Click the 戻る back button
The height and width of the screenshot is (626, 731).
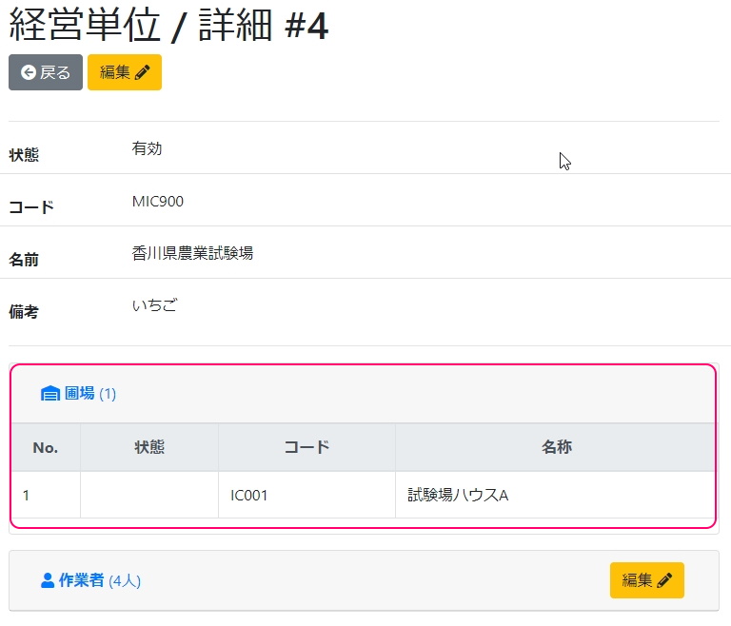[46, 72]
